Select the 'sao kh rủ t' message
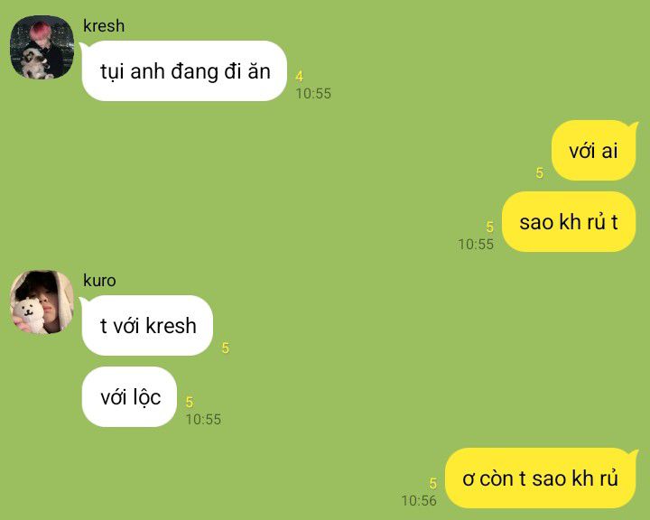The height and width of the screenshot is (520, 650). pos(569,222)
